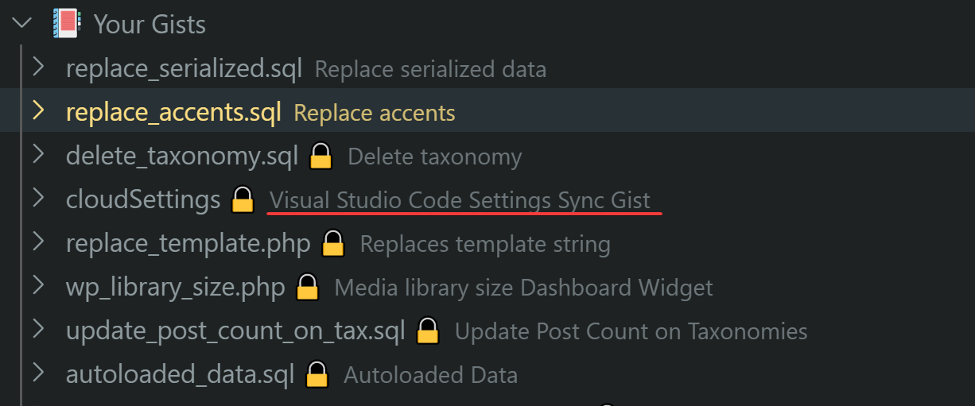Image resolution: width=975 pixels, height=406 pixels.
Task: Click the lock icon next to autoloaded_data.sql
Action: 317,374
